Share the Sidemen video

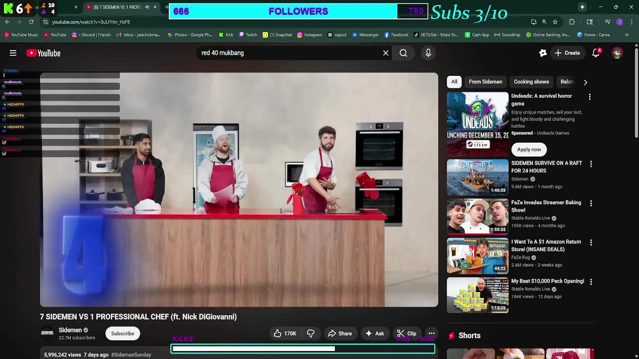[x=340, y=334]
